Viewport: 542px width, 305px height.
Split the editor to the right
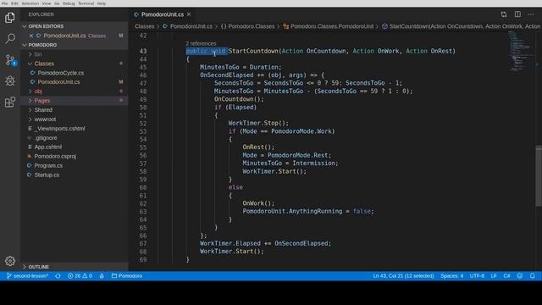pos(517,14)
